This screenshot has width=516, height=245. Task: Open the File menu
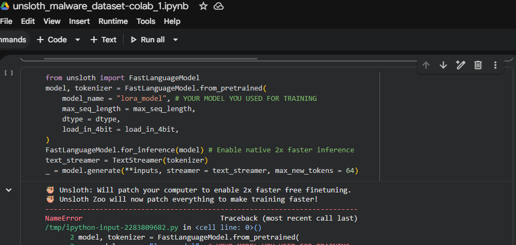click(6, 21)
